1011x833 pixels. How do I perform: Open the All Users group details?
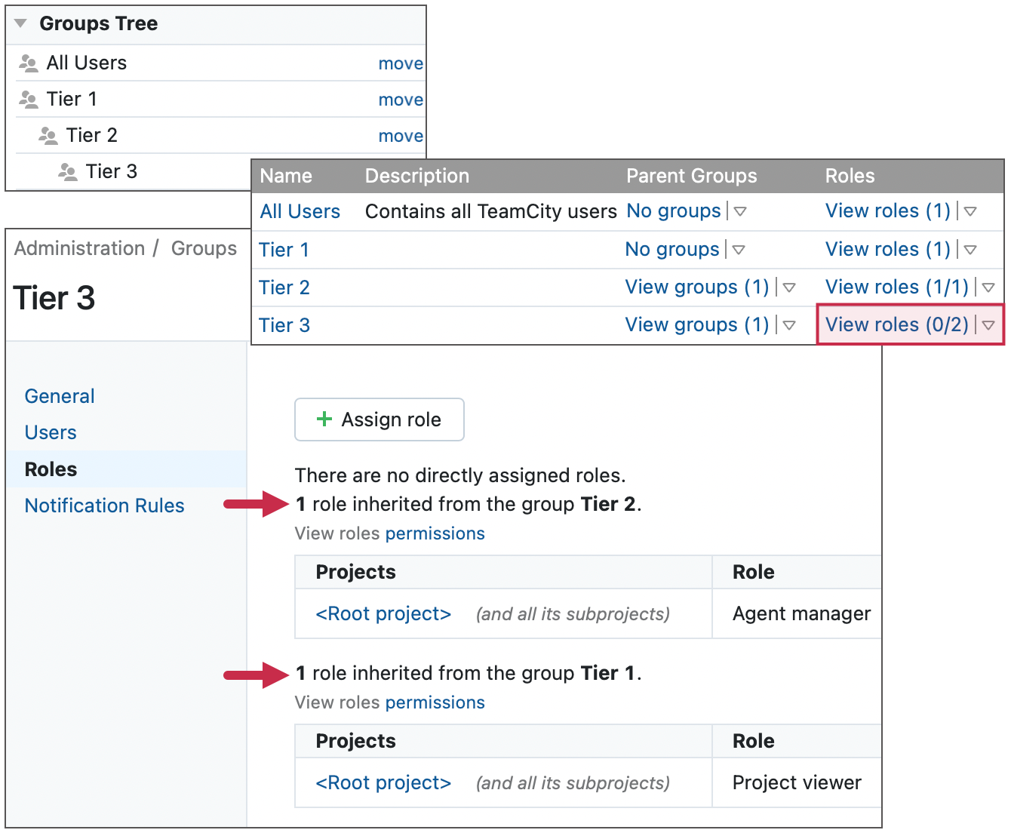pyautogui.click(x=300, y=212)
